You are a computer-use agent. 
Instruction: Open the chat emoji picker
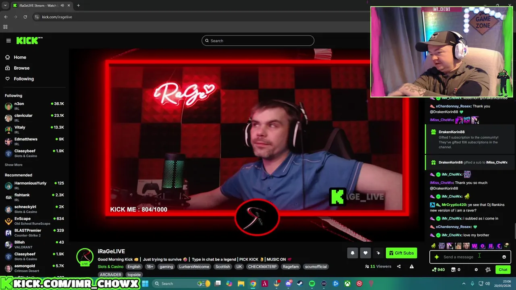[x=504, y=257]
